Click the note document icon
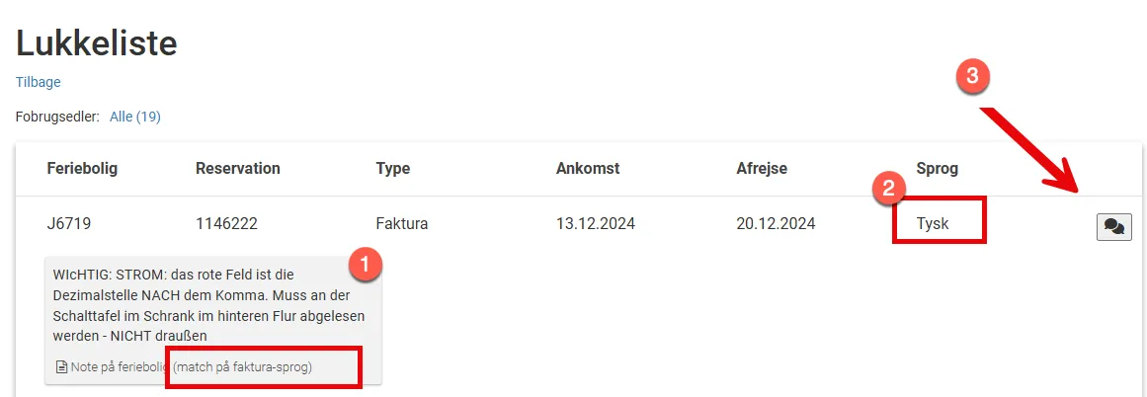Screen dimensions: 1147x397 click(61, 366)
